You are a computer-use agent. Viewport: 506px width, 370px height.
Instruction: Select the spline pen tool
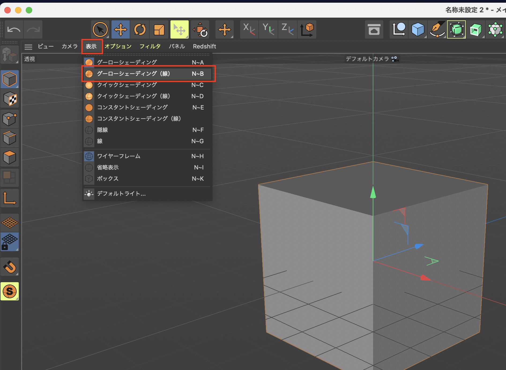pos(437,29)
